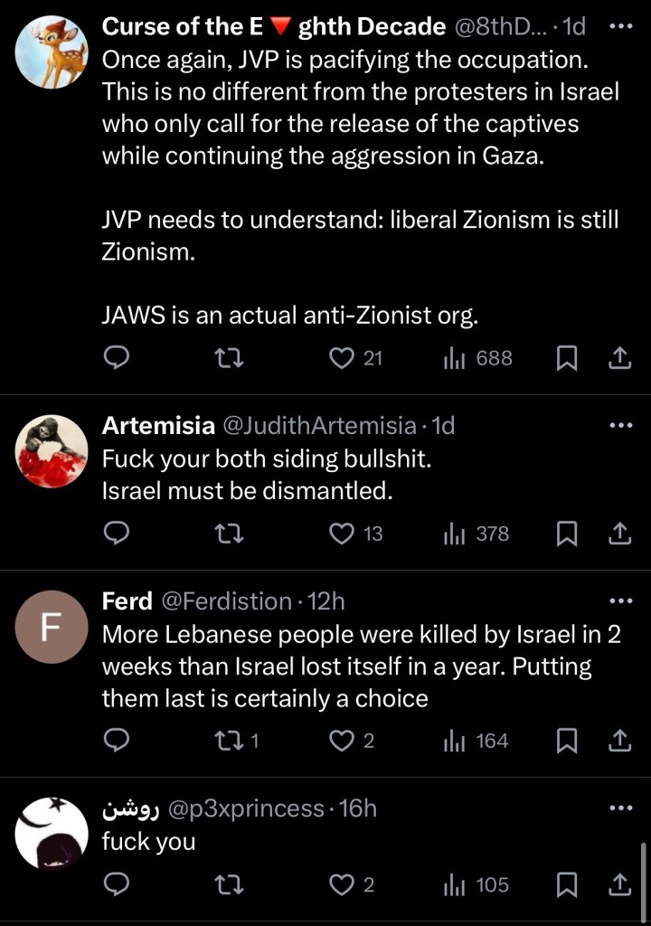The image size is (651, 926).
Task: Like Artemisia's tweet with 13 likes
Action: (342, 534)
